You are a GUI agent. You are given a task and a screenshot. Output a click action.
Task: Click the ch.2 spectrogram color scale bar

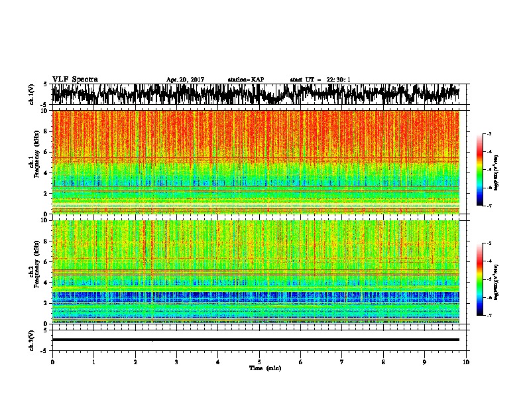[x=479, y=279]
